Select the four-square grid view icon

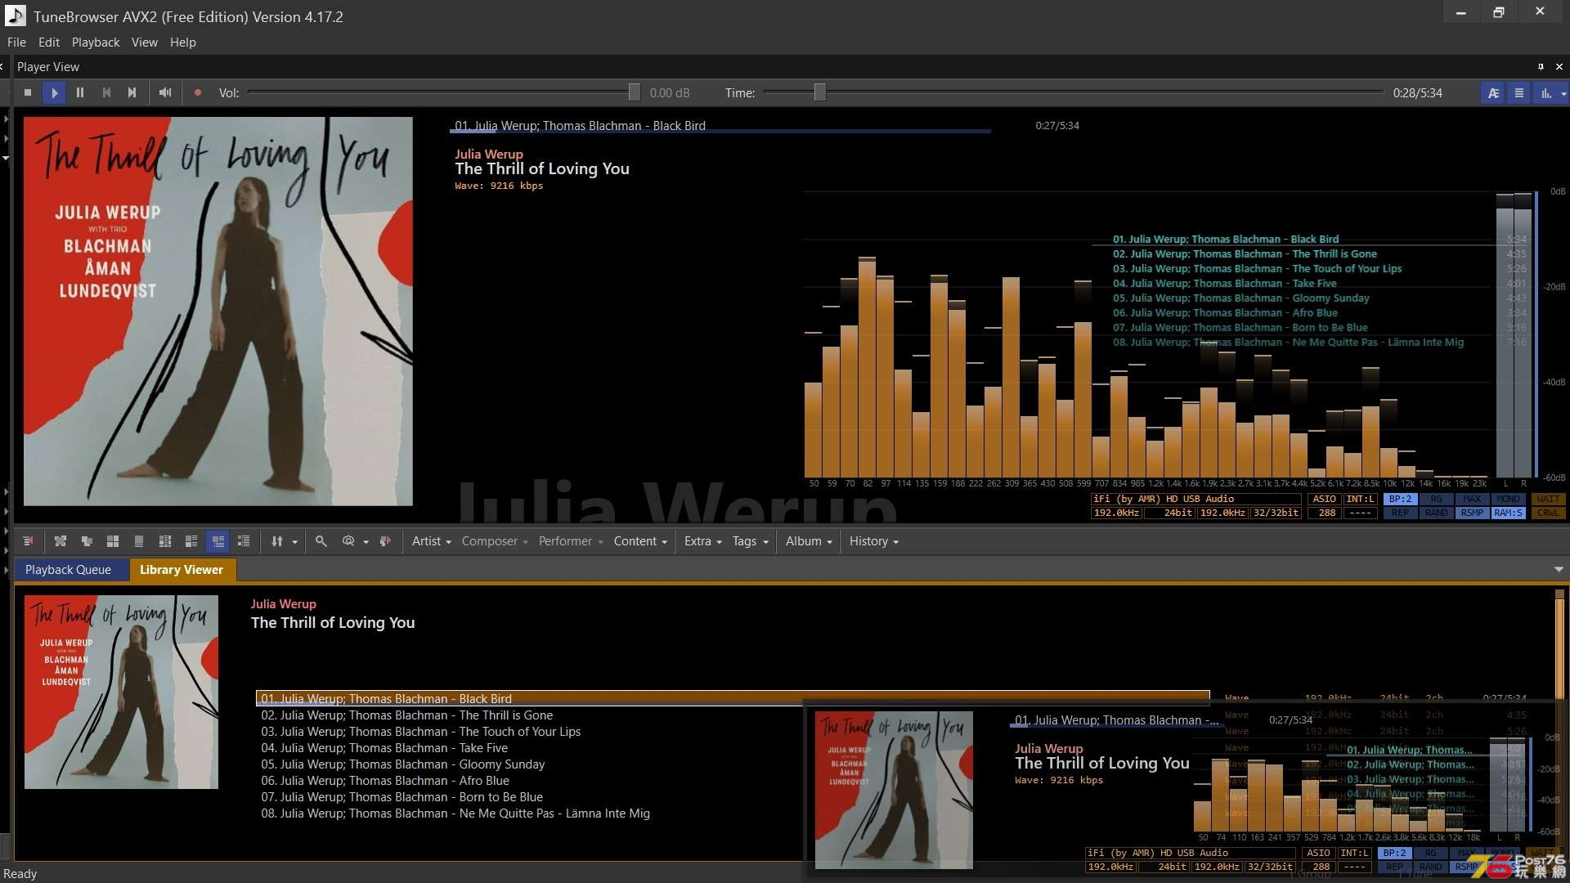113,541
